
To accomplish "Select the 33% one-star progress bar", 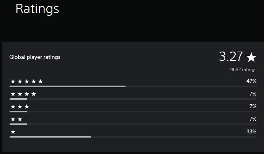I will pos(133,137).
